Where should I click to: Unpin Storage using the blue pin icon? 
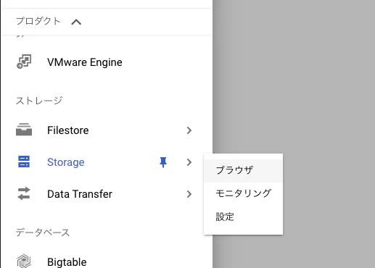click(163, 162)
